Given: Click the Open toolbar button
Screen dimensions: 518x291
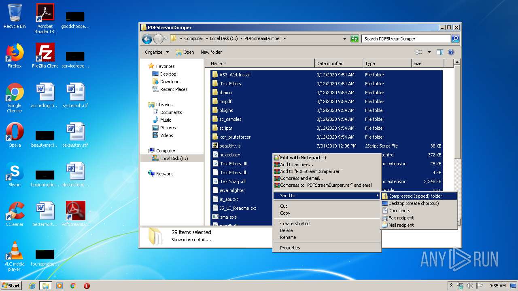Looking at the screenshot, I should pyautogui.click(x=185, y=52).
